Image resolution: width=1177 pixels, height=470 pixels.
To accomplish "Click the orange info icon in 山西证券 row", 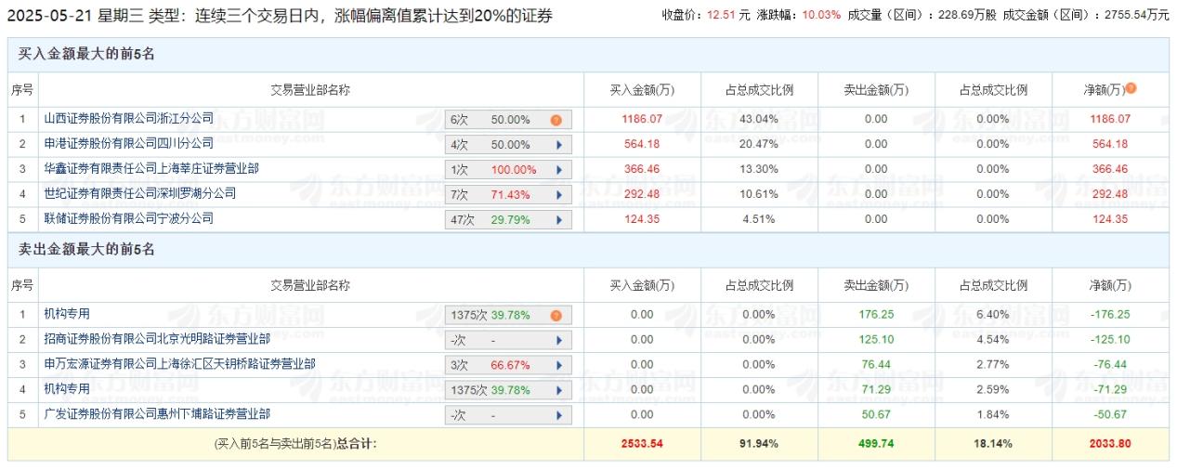I will [x=556, y=120].
